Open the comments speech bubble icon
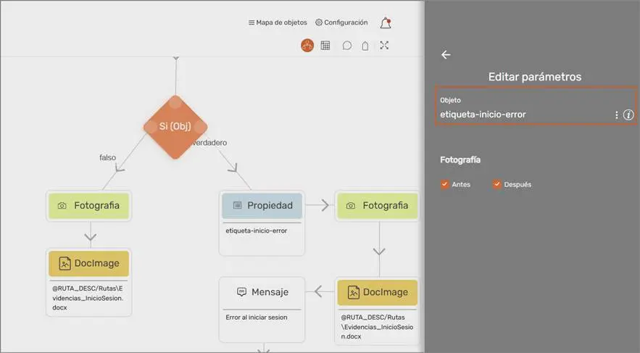The width and height of the screenshot is (640, 353). [x=347, y=46]
